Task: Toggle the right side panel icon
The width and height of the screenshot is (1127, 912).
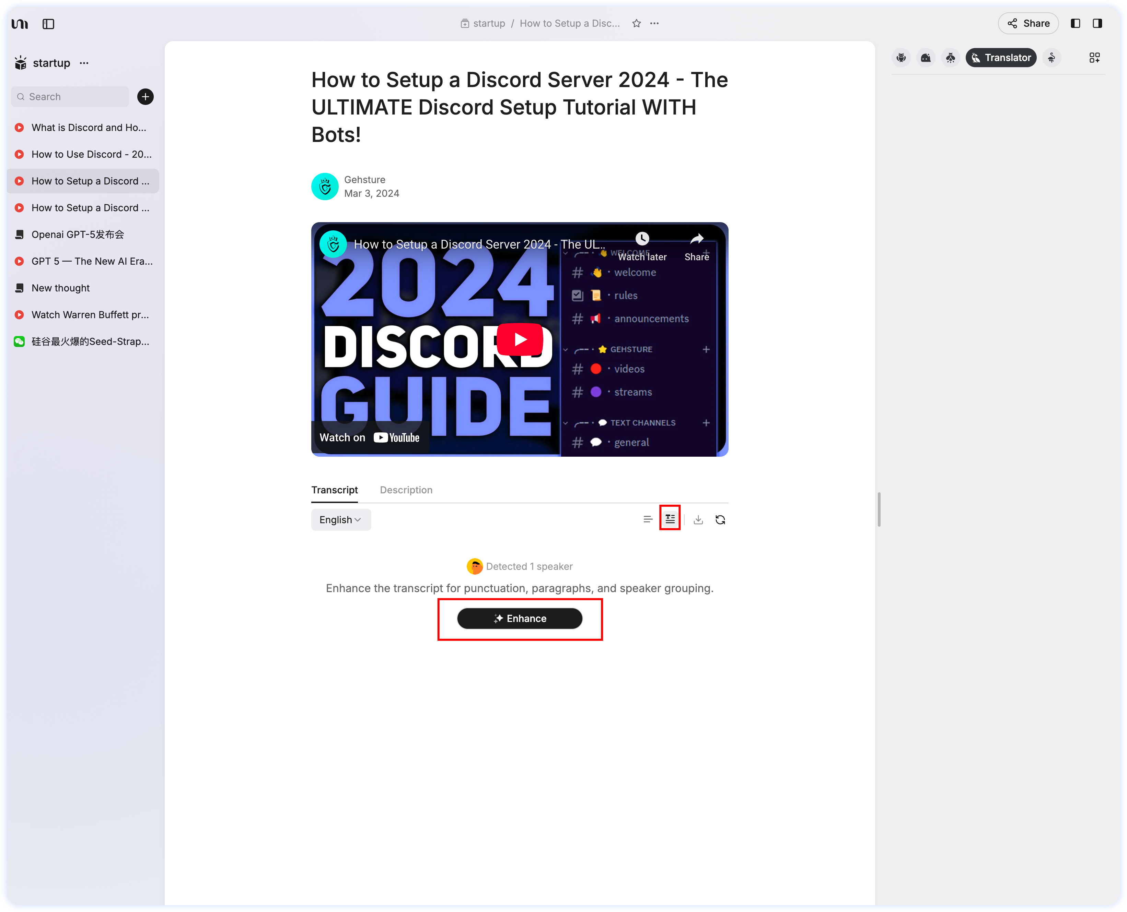Action: pyautogui.click(x=1097, y=24)
